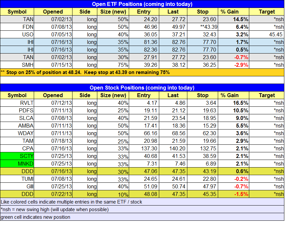
Task: Select the TUMI symbol cell
Action: point(17,179)
